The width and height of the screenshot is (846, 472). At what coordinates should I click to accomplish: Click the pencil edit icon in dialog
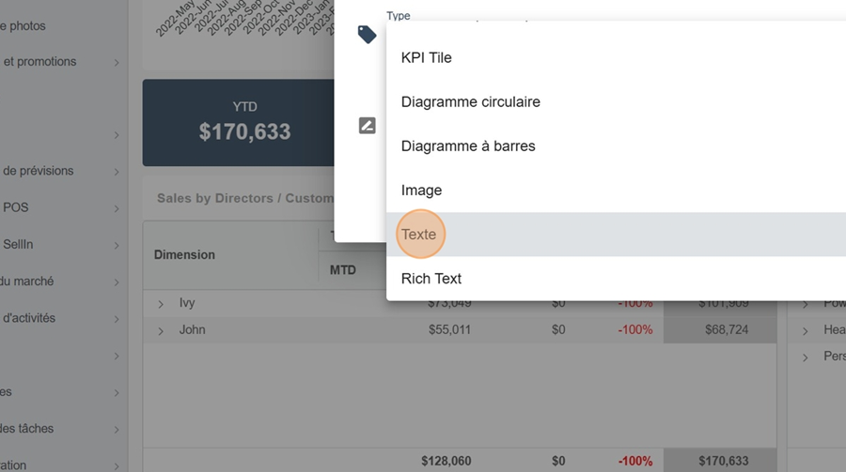[368, 126]
